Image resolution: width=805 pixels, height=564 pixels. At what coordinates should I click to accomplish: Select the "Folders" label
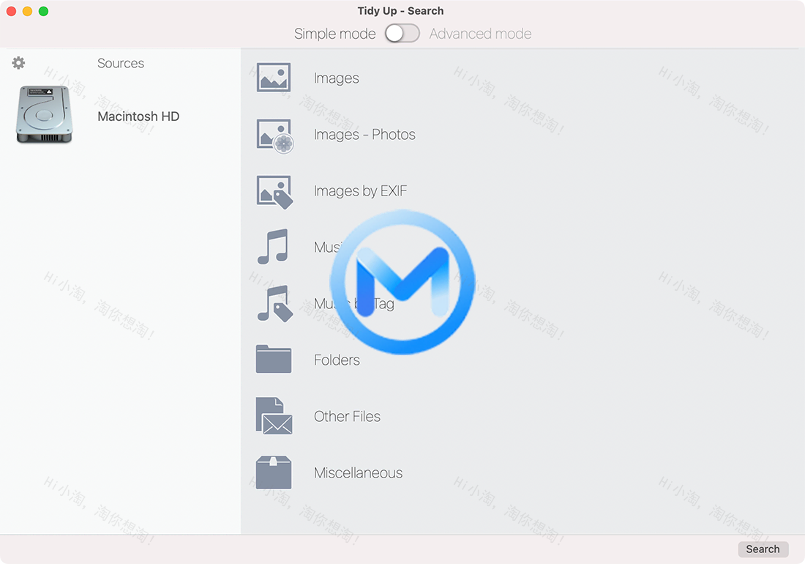[x=337, y=360]
